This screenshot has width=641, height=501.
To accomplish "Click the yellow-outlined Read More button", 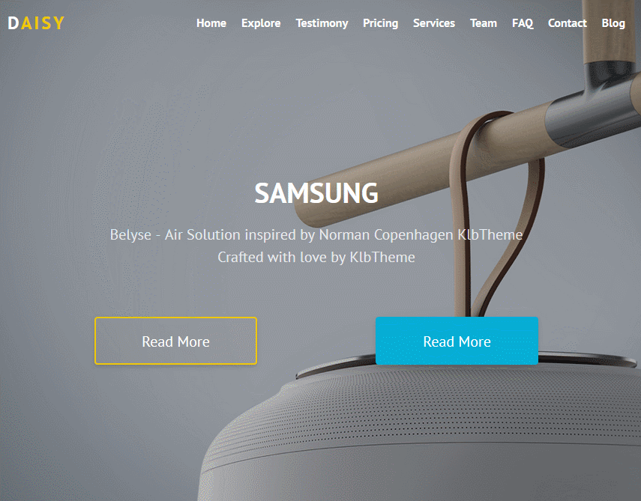I will [x=175, y=341].
